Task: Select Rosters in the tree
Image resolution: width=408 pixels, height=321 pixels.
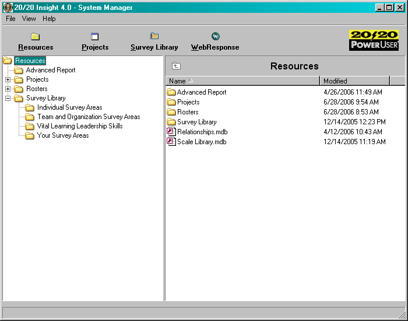Action: [x=37, y=89]
